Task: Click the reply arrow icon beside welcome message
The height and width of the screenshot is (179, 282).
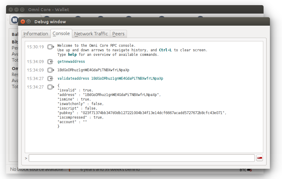Action: tap(50, 47)
